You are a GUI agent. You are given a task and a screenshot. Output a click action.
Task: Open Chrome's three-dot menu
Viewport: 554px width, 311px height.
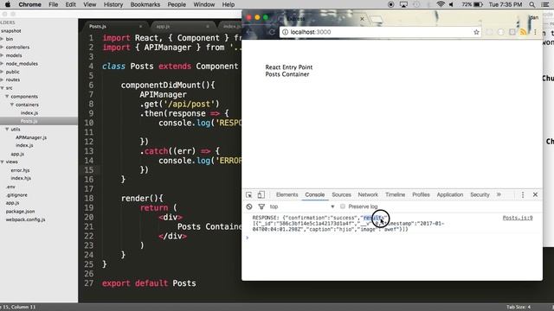tap(535, 32)
